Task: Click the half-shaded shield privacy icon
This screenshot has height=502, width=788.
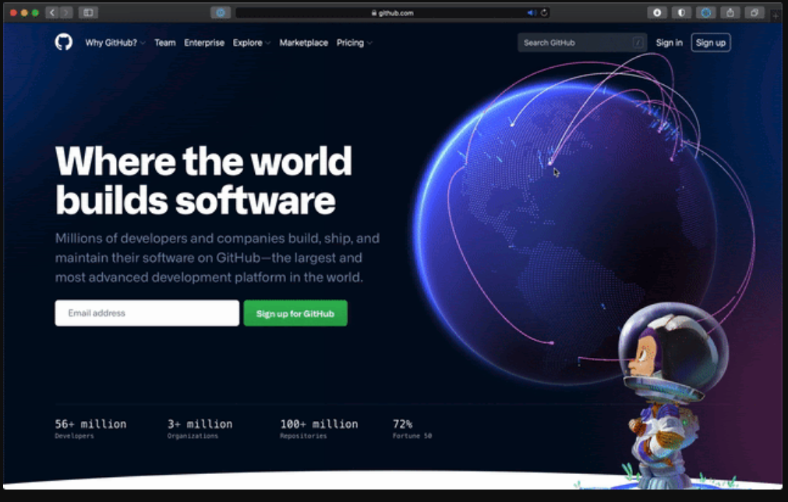Action: click(x=681, y=12)
